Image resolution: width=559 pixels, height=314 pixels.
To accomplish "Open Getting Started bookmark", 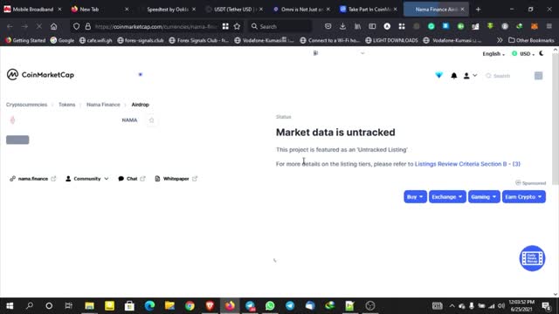I will pyautogui.click(x=25, y=40).
